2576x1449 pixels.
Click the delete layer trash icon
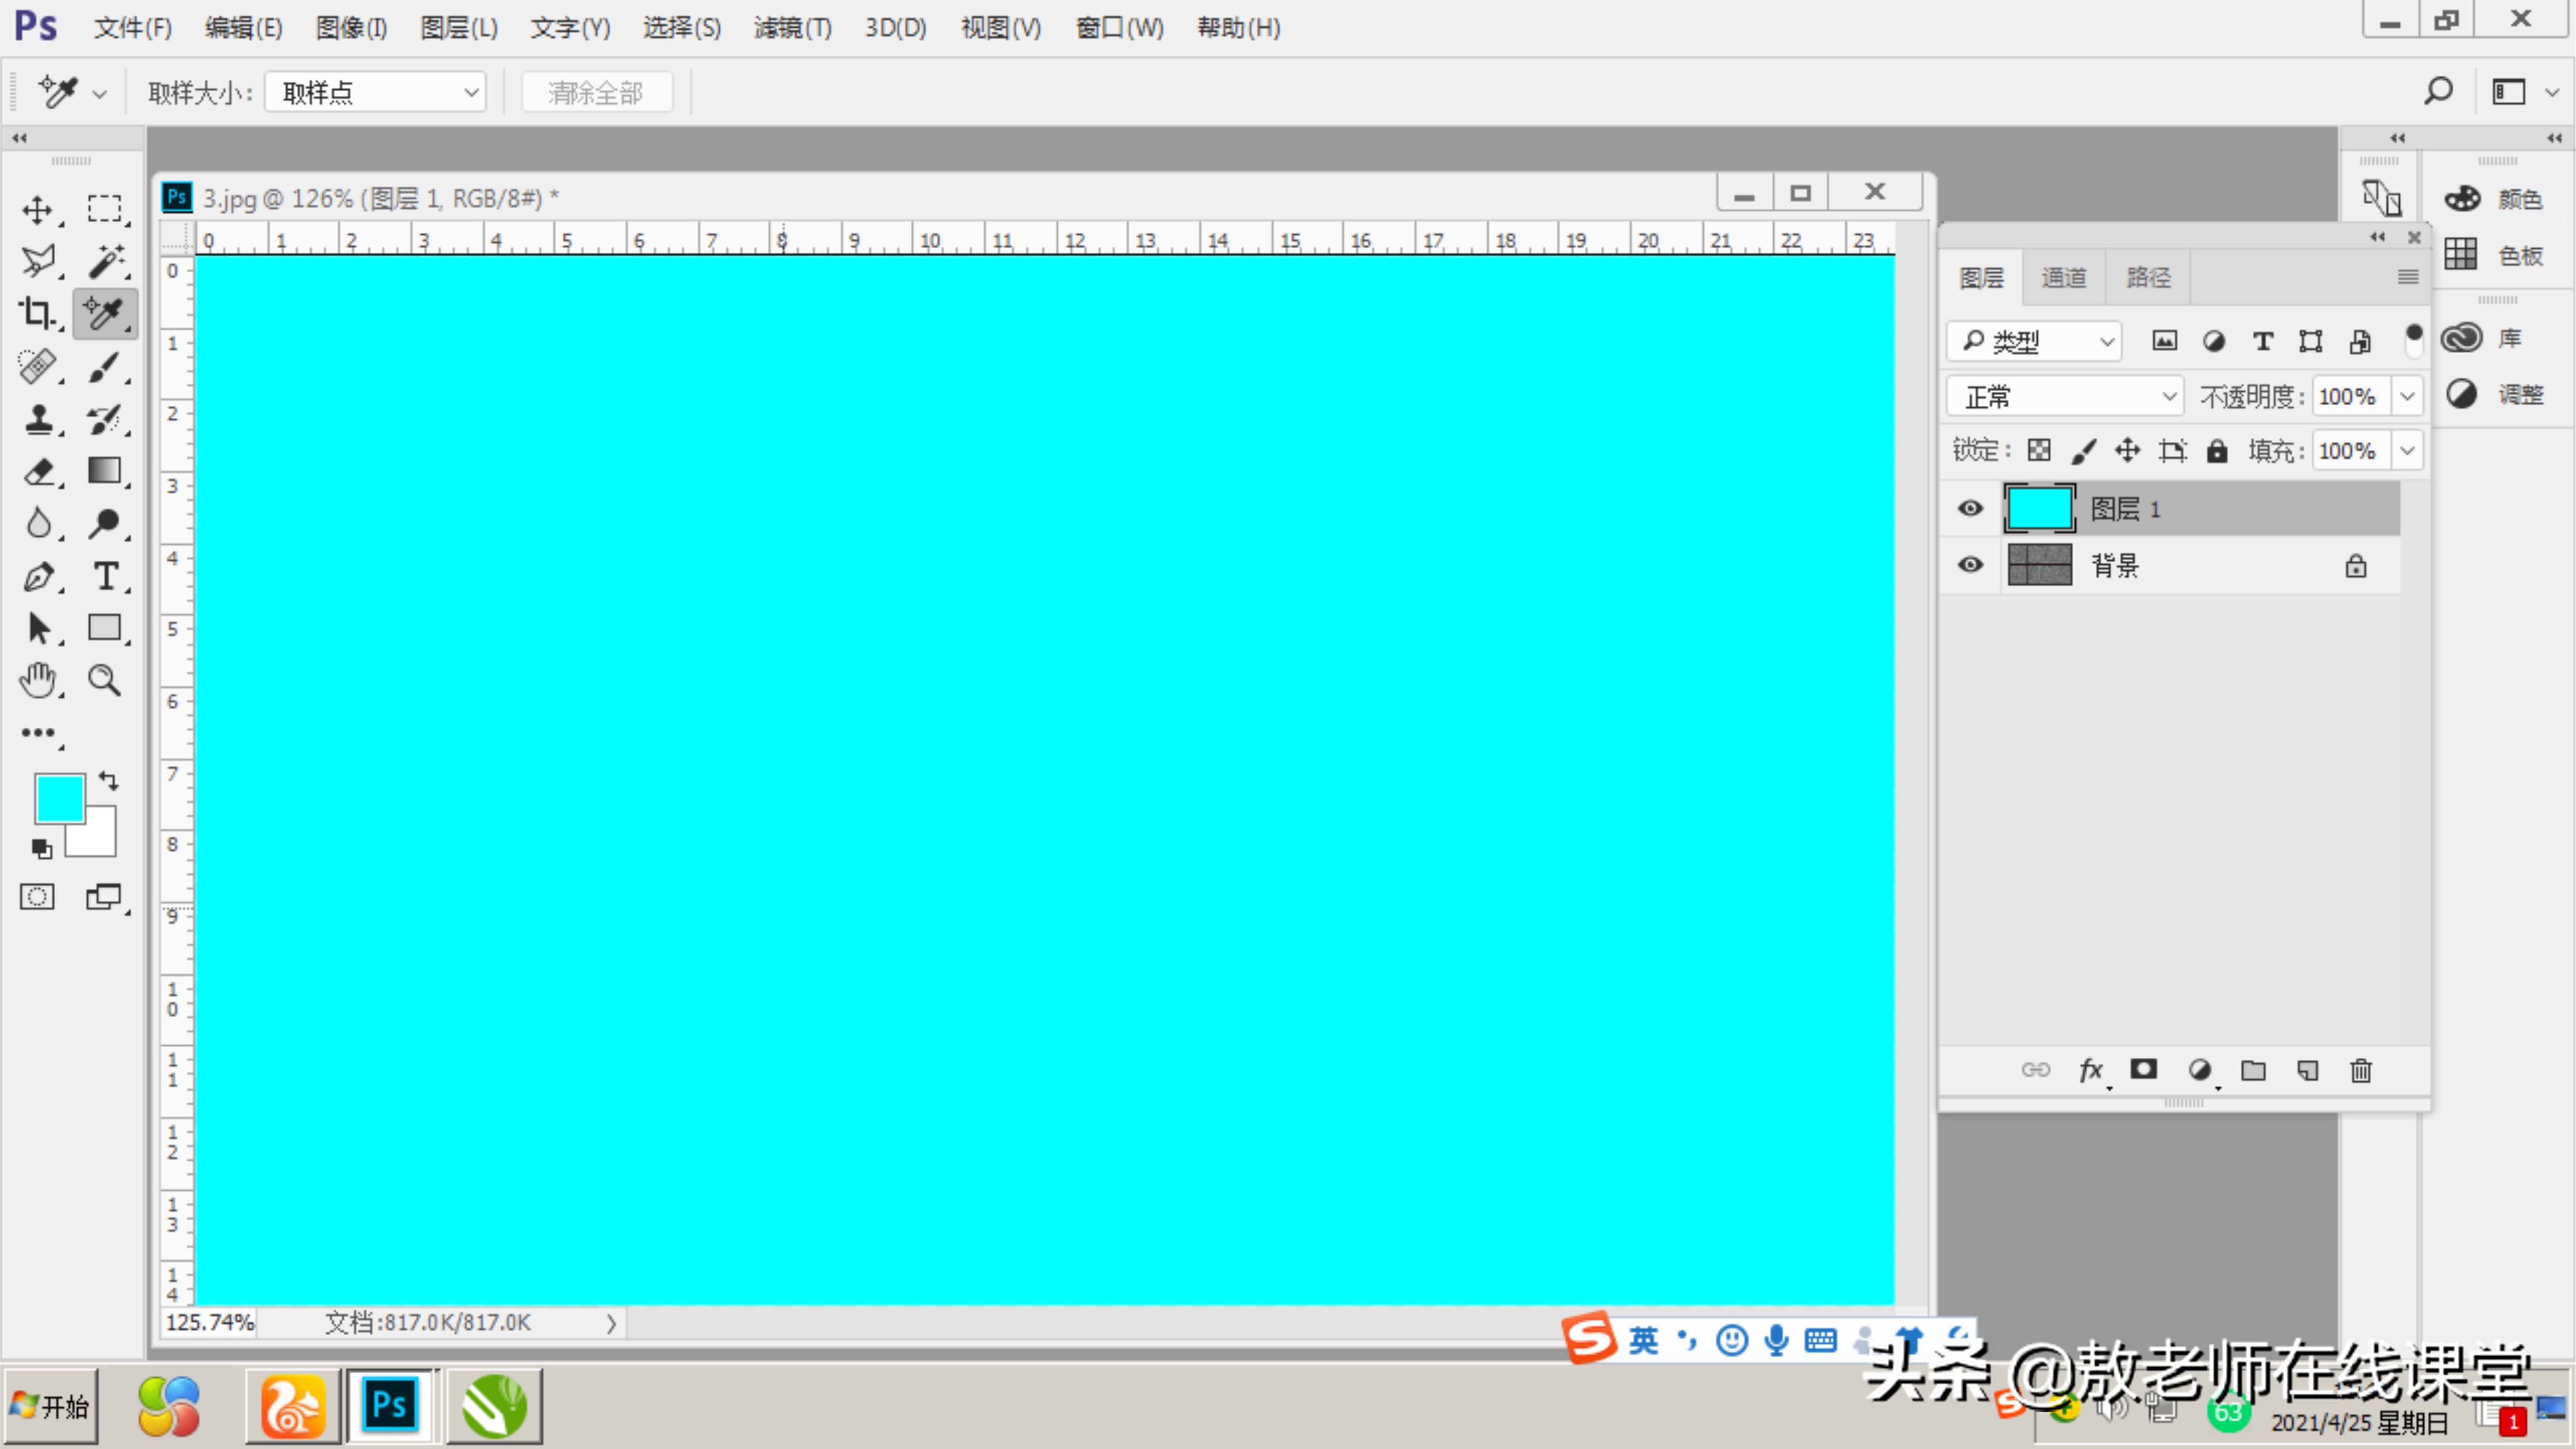click(2361, 1070)
